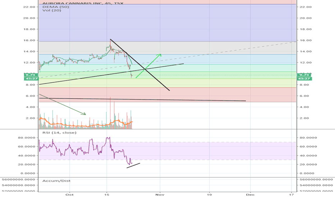Click 4.00 on the left price scale
Image resolution: width=335 pixels, height=197 pixels.
pyautogui.click(x=30, y=107)
